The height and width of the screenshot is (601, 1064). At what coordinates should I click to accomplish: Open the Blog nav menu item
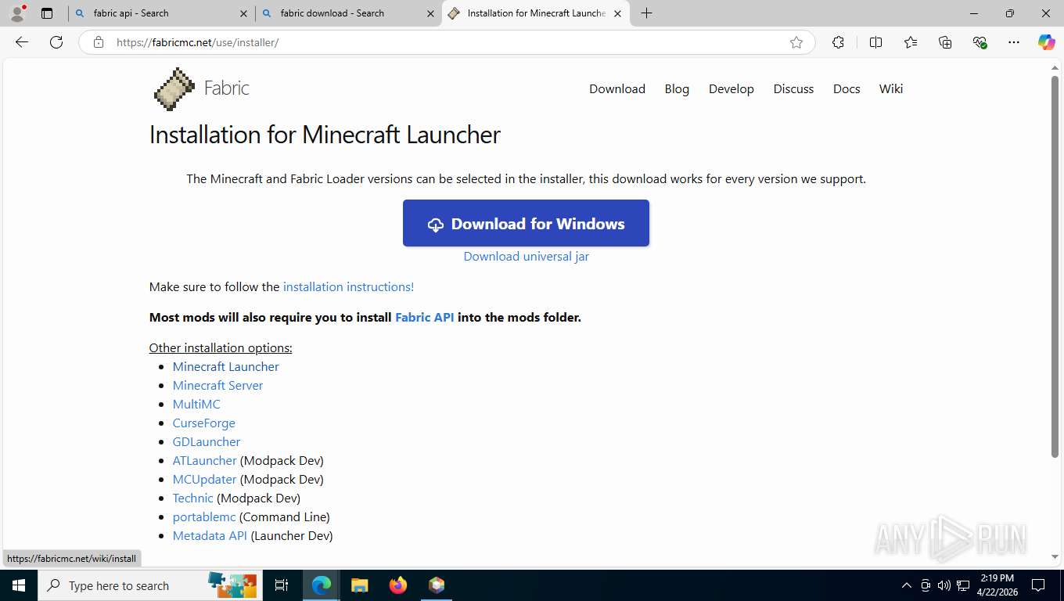[677, 88]
